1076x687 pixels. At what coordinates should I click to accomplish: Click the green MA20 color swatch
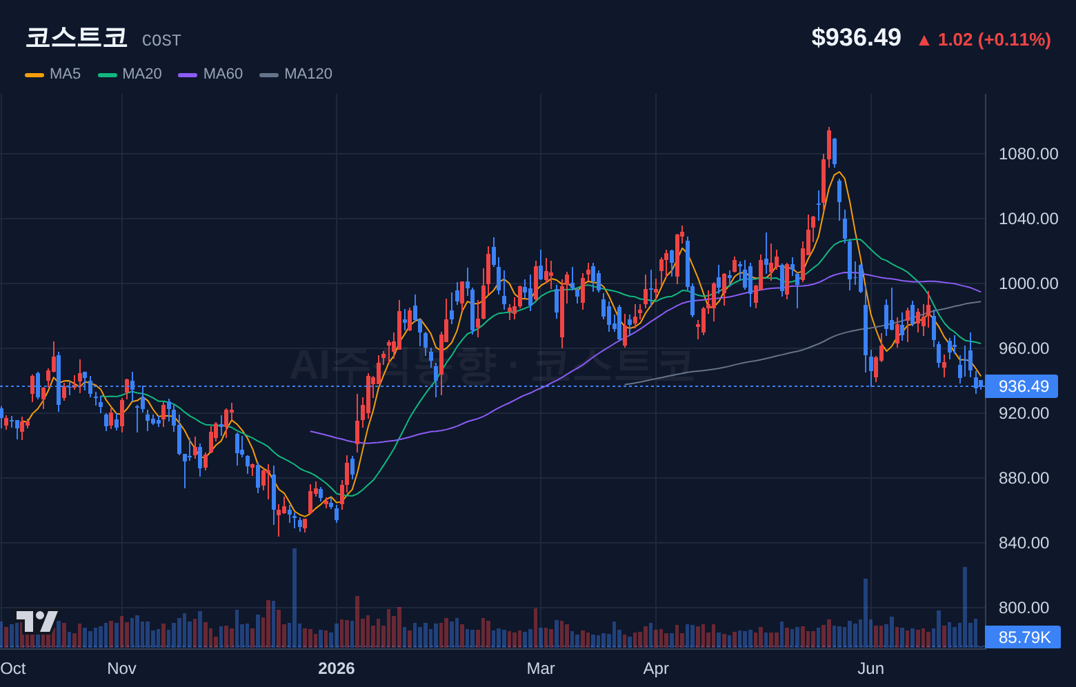tap(108, 74)
